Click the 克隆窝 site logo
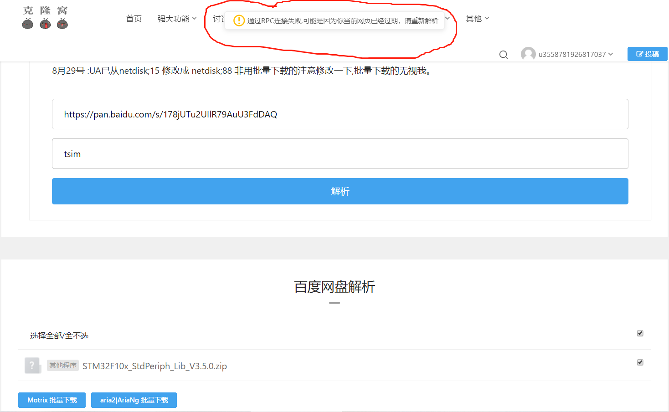This screenshot has height=412, width=669. tap(45, 17)
